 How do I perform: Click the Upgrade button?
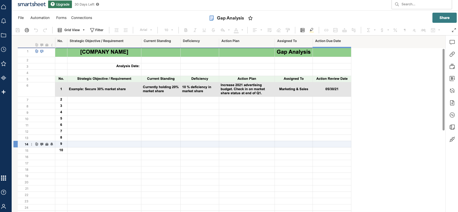pos(60,4)
